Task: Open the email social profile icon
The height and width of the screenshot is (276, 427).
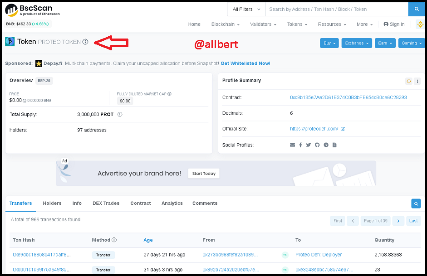Action: coord(293,145)
